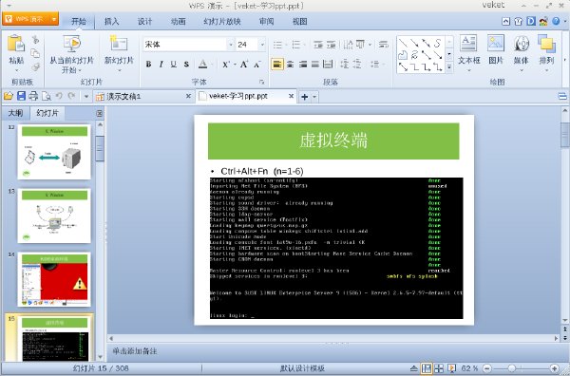
Task: Click the Italic formatting button
Action: [x=161, y=65]
